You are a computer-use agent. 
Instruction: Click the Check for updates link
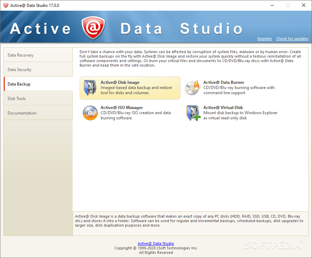pos(292,39)
